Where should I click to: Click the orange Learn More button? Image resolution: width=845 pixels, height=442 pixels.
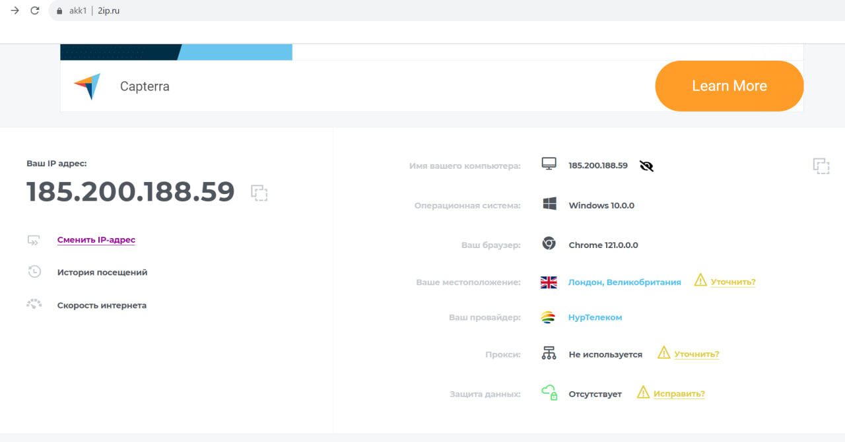[729, 86]
